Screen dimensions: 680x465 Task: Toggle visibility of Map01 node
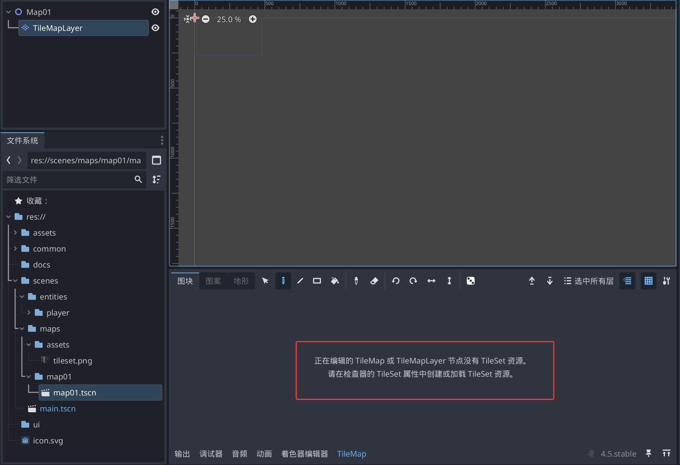pyautogui.click(x=155, y=12)
